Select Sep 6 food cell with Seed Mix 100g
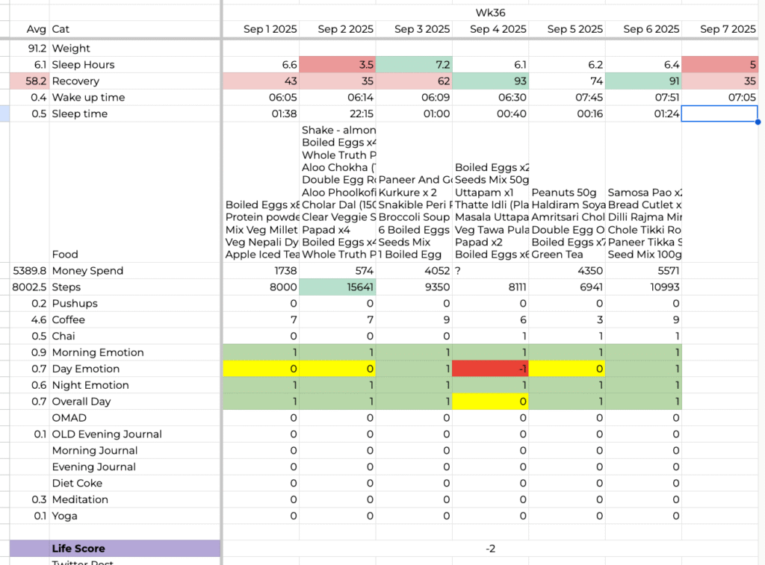The height and width of the screenshot is (565, 765). pos(643,192)
